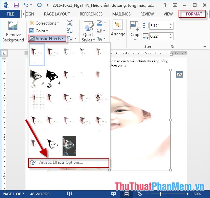Click the Change Picture icon
Viewport: 210px width, 198px height.
70,31
